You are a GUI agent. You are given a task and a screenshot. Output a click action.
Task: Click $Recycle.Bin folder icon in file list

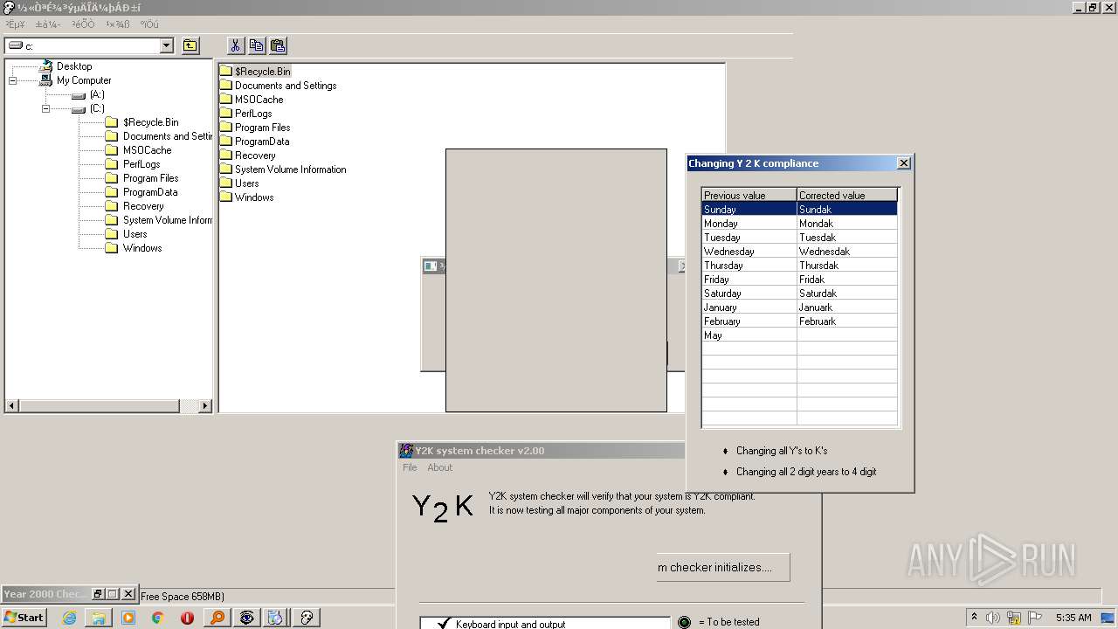226,72
